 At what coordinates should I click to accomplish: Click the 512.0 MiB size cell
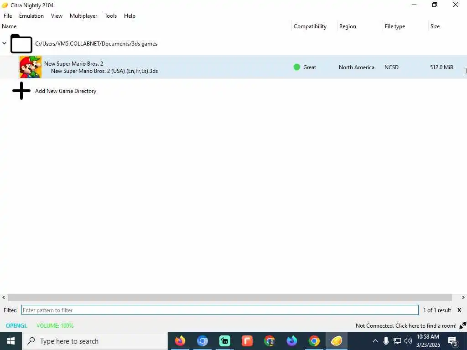441,67
